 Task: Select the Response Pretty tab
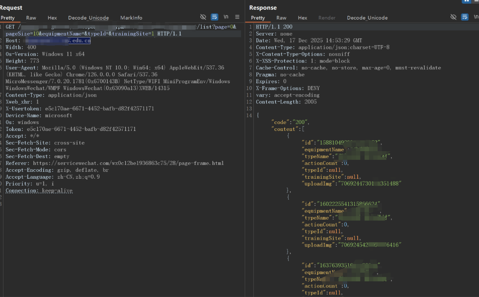click(258, 18)
